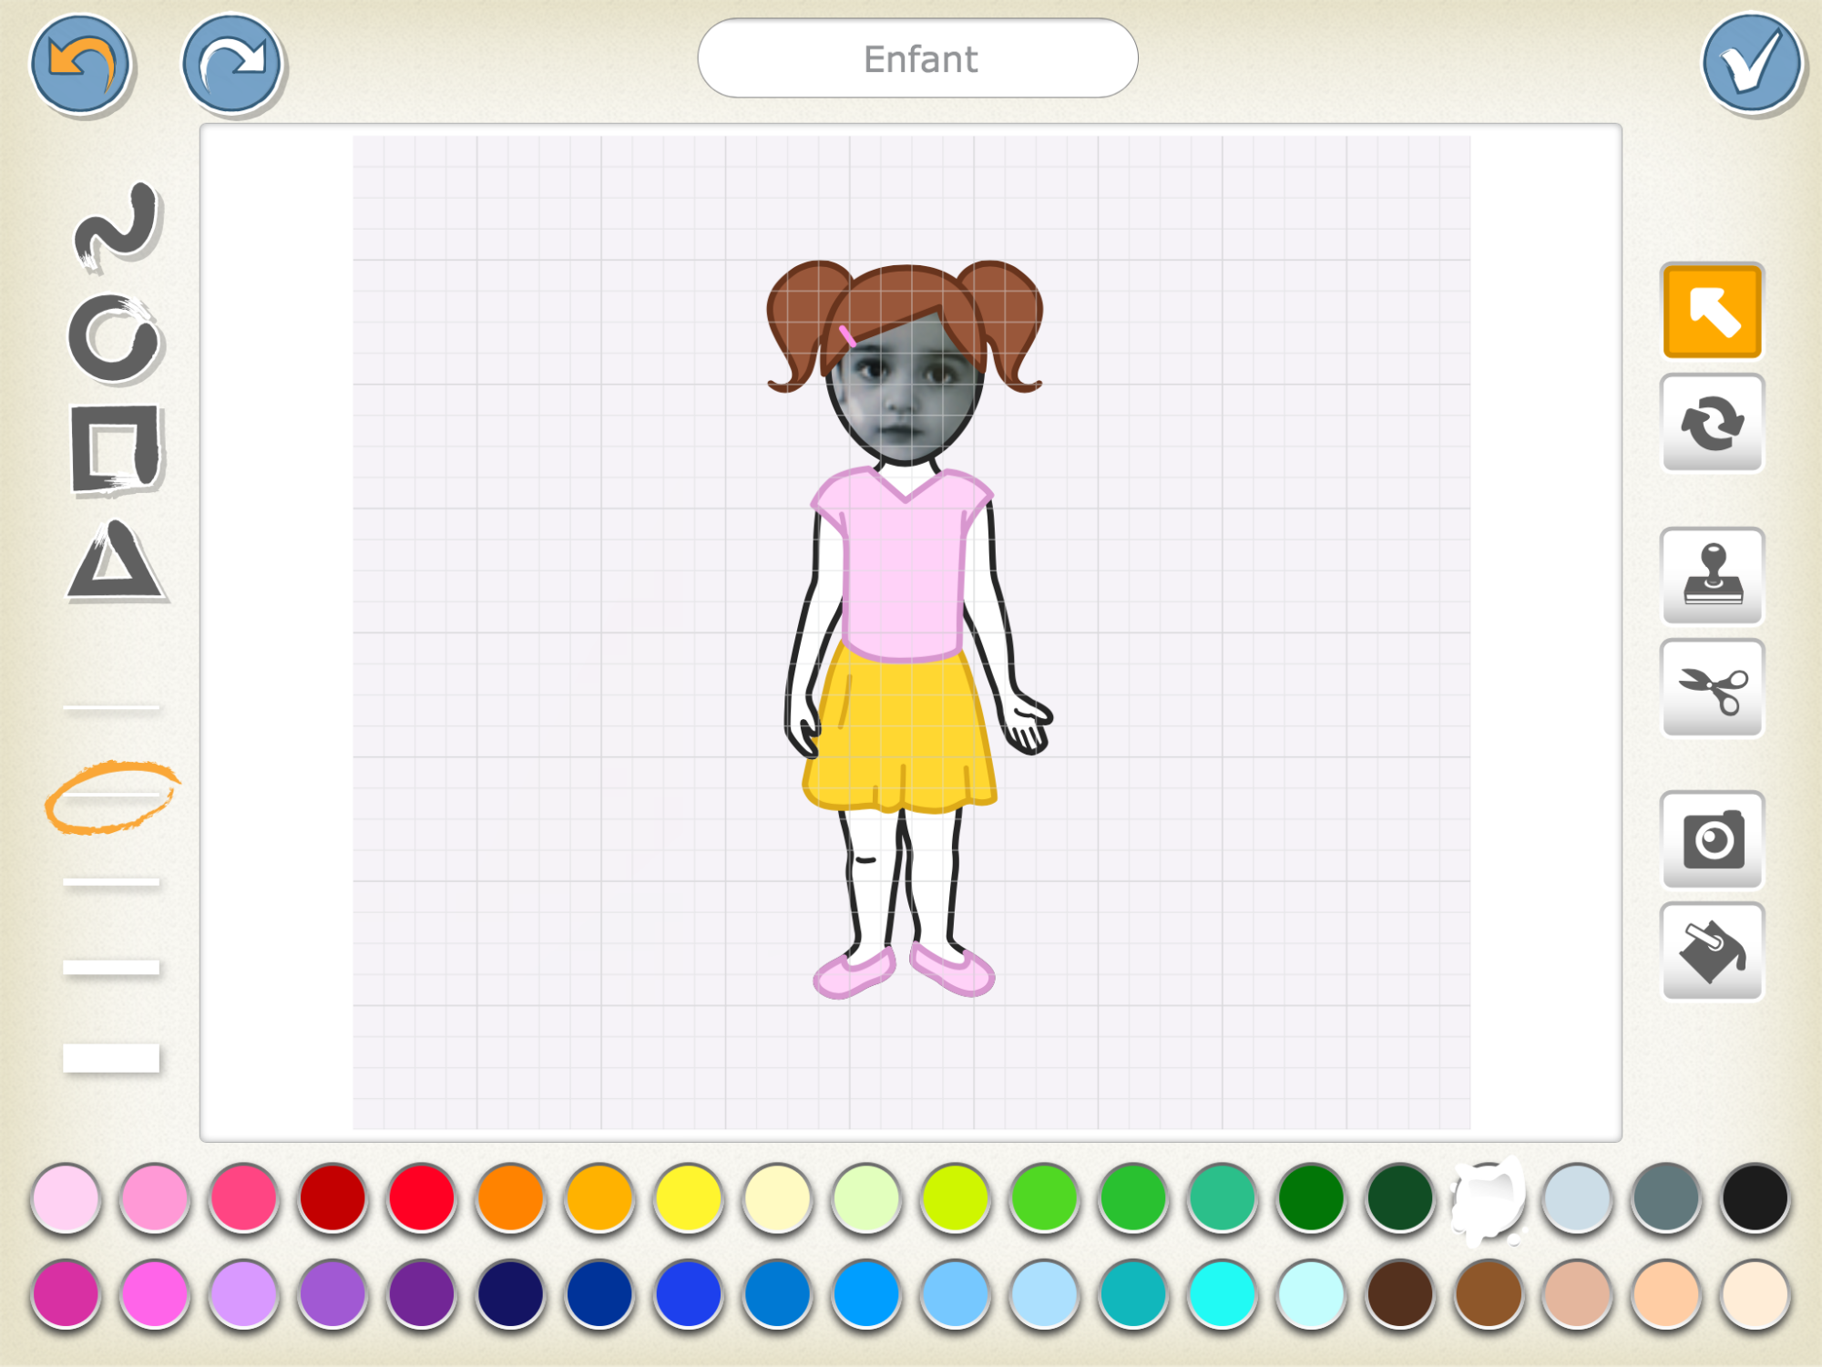The width and height of the screenshot is (1822, 1367).
Task: Choose the thinnest line width
Action: point(111,707)
